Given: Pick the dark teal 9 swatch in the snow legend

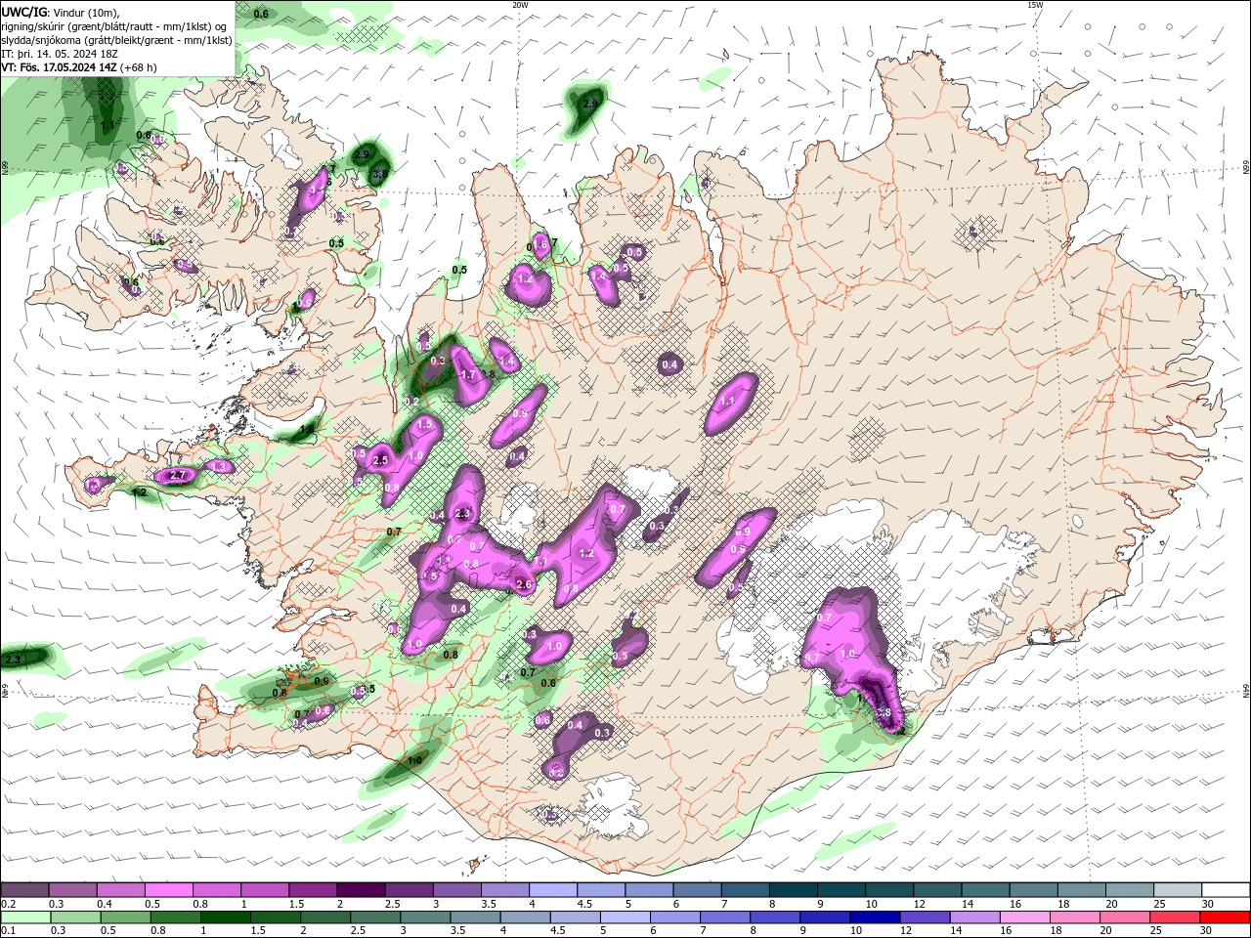Looking at the screenshot, I should (x=840, y=890).
